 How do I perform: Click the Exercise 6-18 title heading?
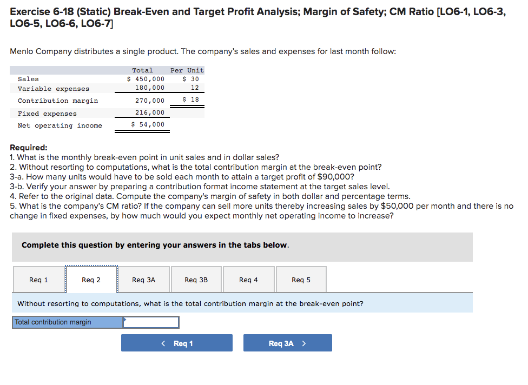(258, 17)
